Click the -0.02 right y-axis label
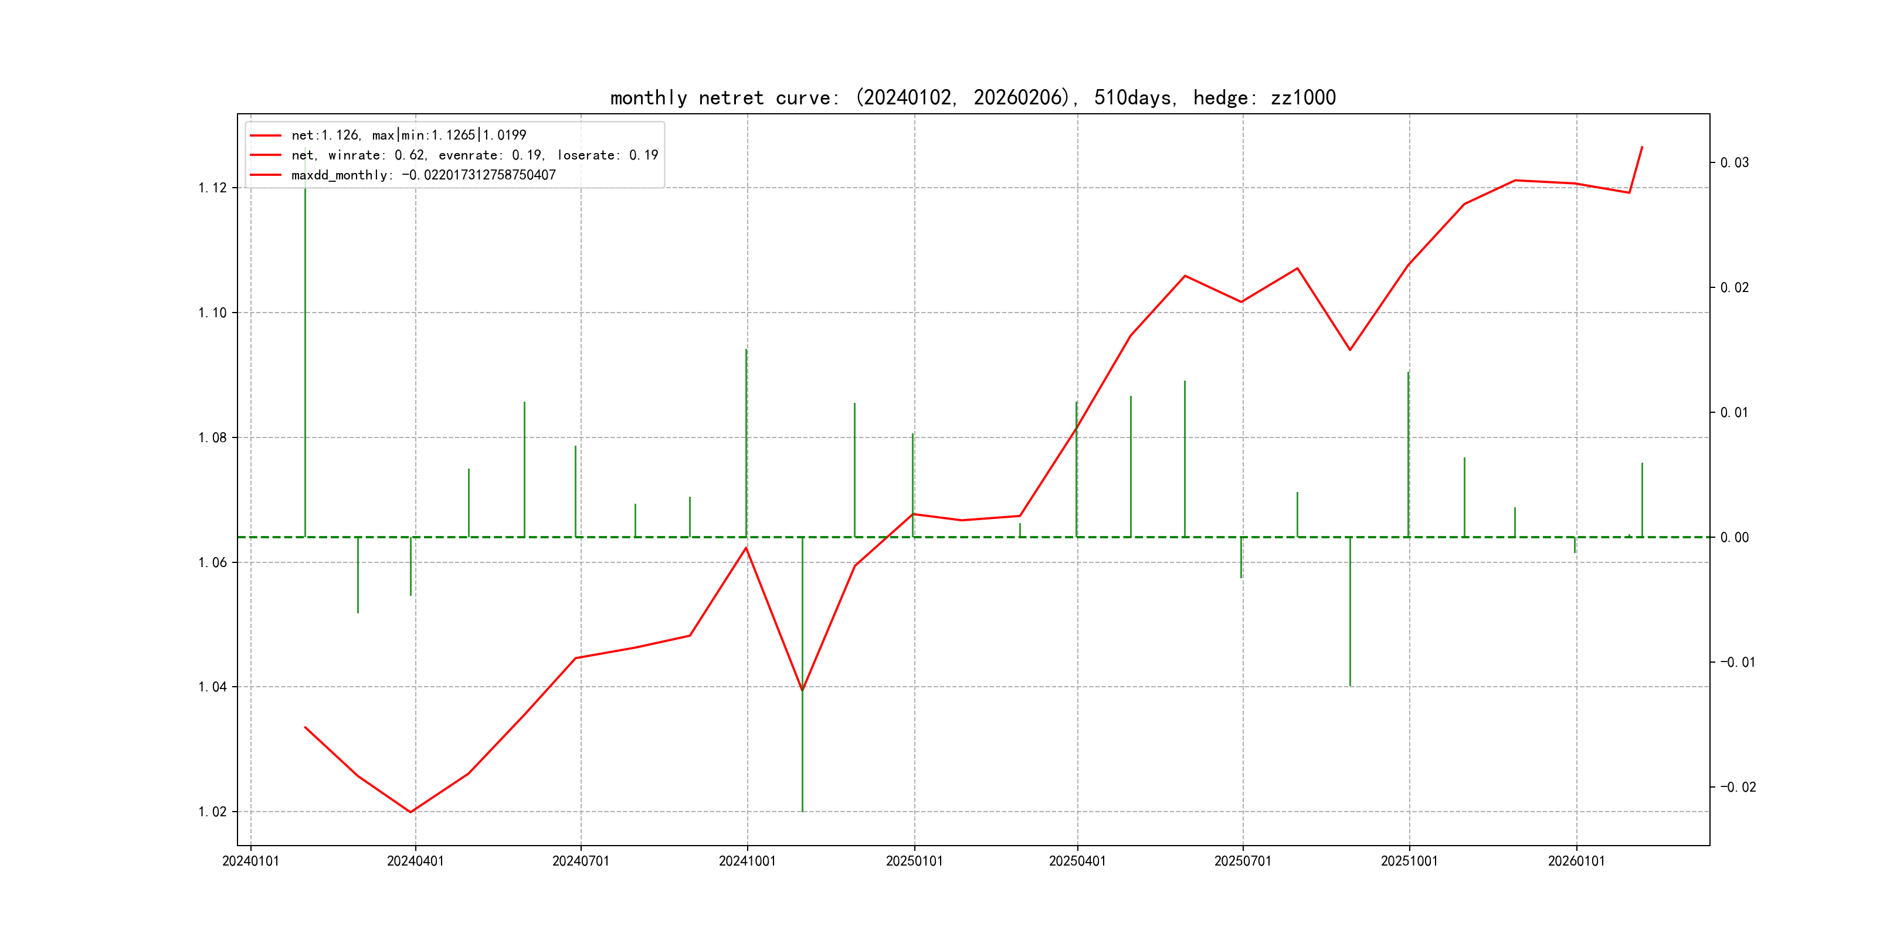 pos(1738,787)
